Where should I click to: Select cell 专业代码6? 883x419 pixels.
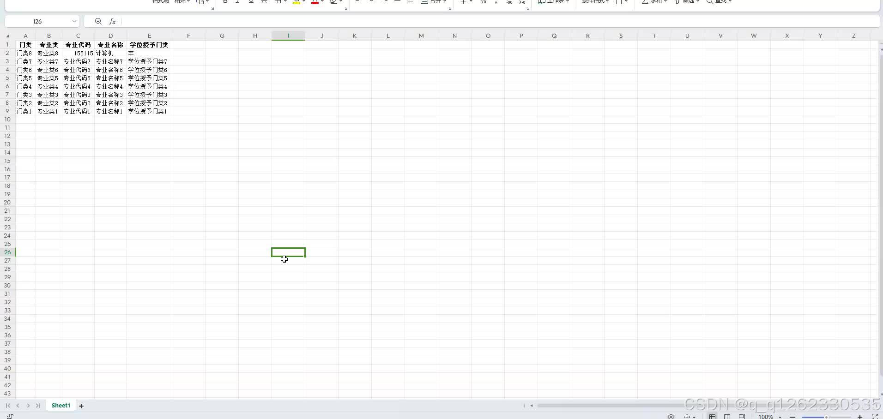point(78,70)
